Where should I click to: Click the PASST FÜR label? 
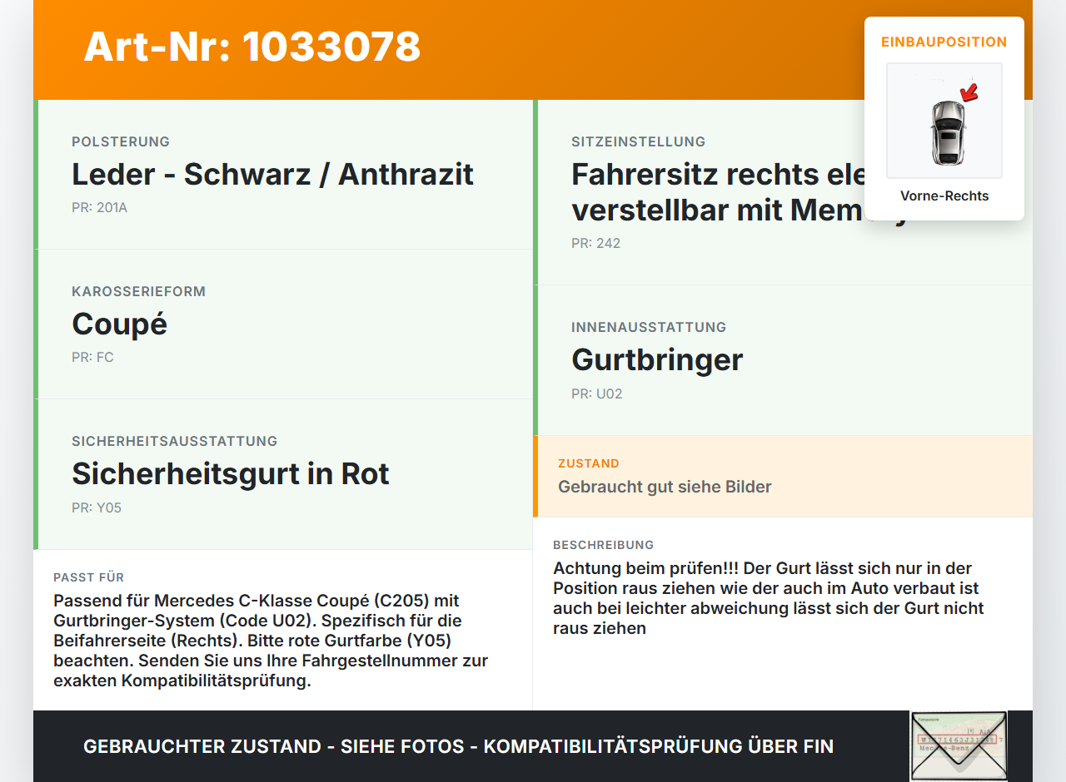coord(88,577)
